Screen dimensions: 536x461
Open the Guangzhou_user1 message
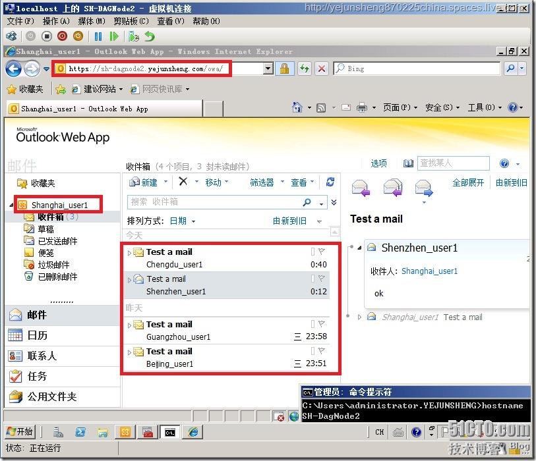tap(227, 330)
